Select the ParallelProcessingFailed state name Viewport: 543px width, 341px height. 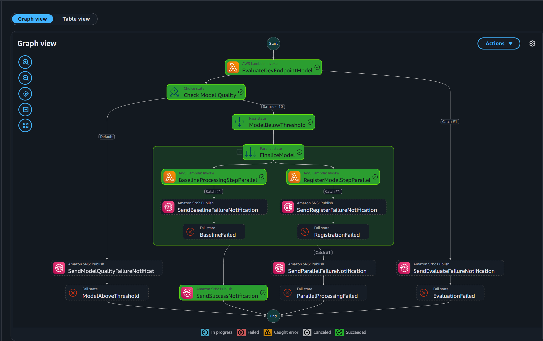point(327,296)
